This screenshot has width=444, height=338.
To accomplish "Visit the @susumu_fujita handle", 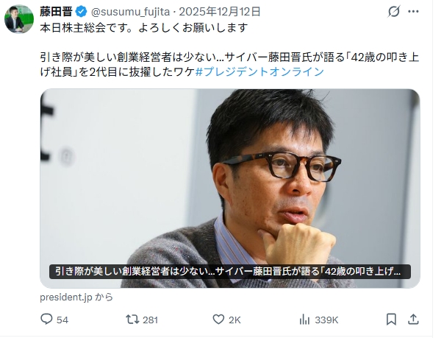I will [x=130, y=12].
